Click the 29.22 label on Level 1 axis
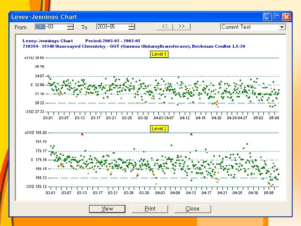301x226 pixels. (40, 103)
